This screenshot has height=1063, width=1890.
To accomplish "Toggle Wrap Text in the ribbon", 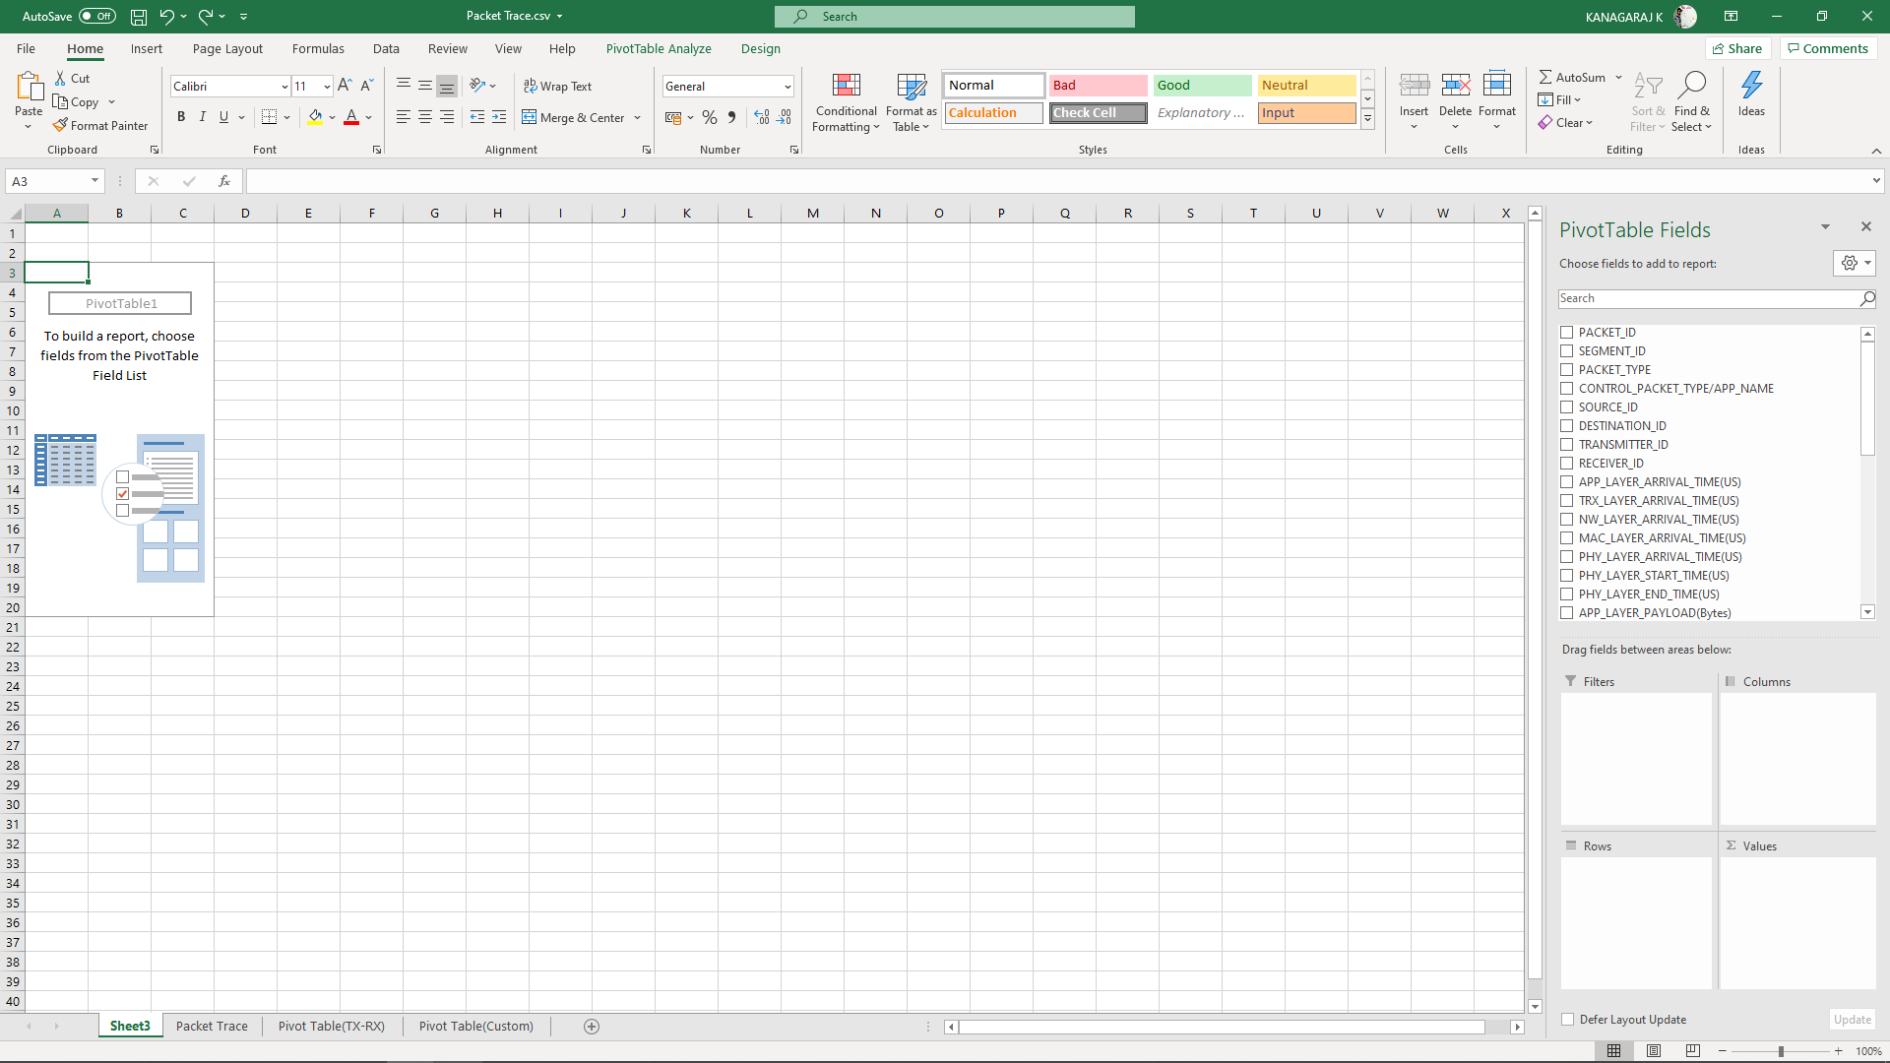I will point(557,86).
